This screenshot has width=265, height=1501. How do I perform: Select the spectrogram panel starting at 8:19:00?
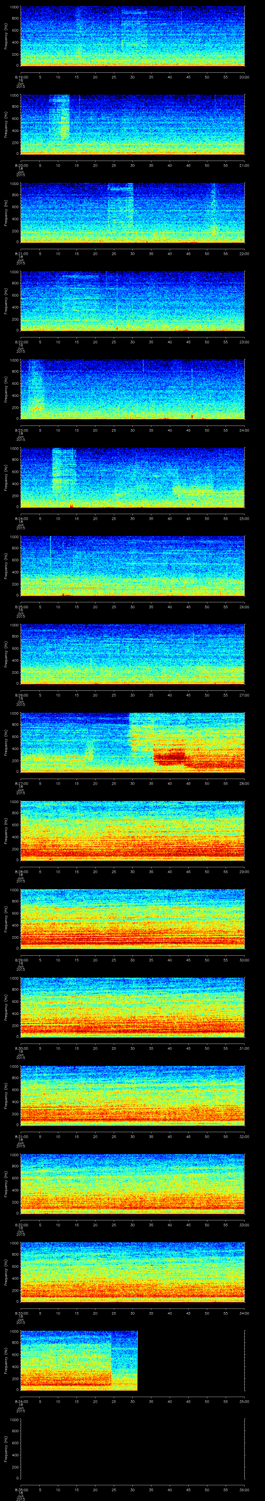coord(132,36)
